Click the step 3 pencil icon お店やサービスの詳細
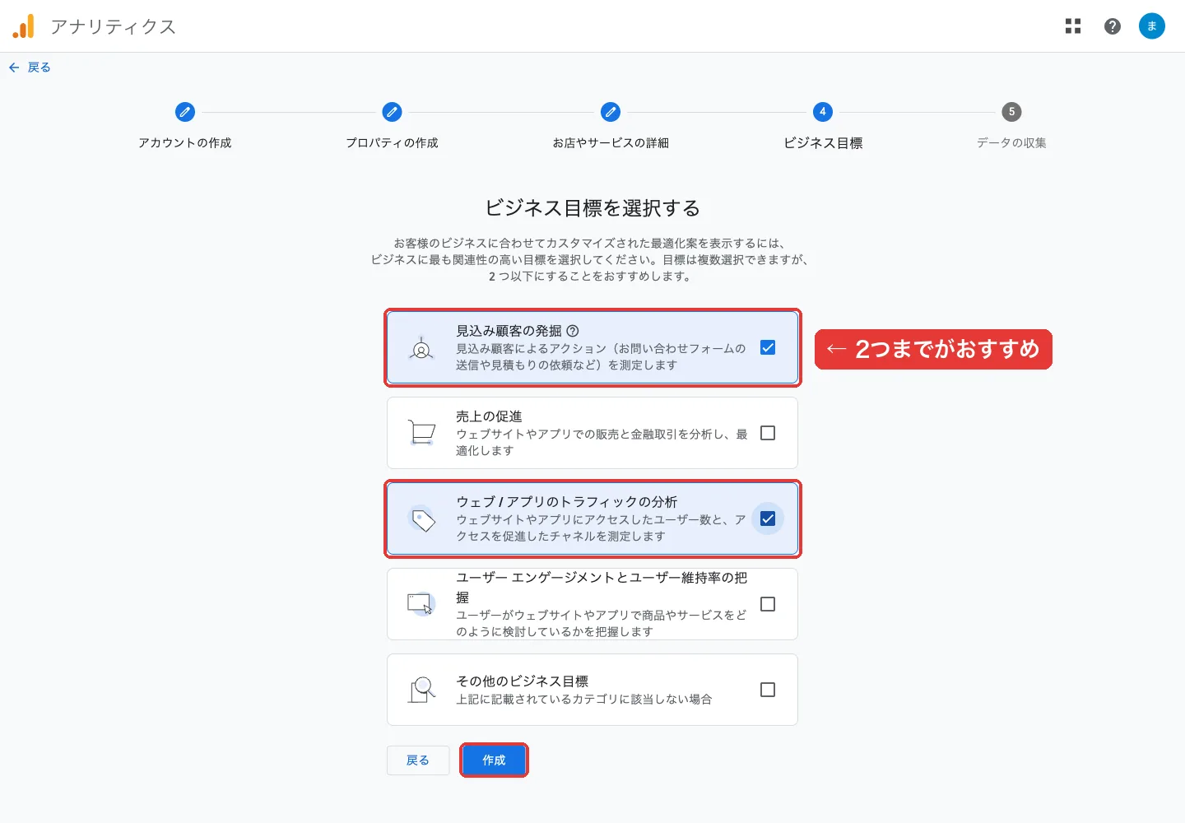Viewport: 1185px width, 823px height. [611, 112]
